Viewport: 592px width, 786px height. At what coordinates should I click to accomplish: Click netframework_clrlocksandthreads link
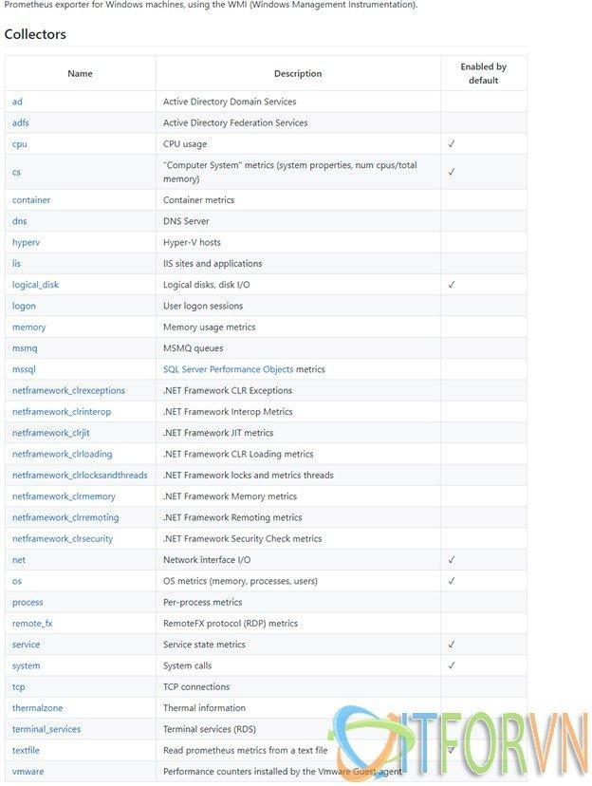[80, 475]
